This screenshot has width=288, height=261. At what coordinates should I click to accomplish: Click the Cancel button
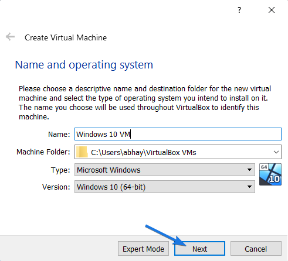coord(256,249)
